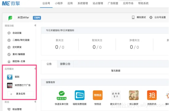The height and width of the screenshot is (111, 169).
Task: Click the 新关注 count value
Action: 59,47
